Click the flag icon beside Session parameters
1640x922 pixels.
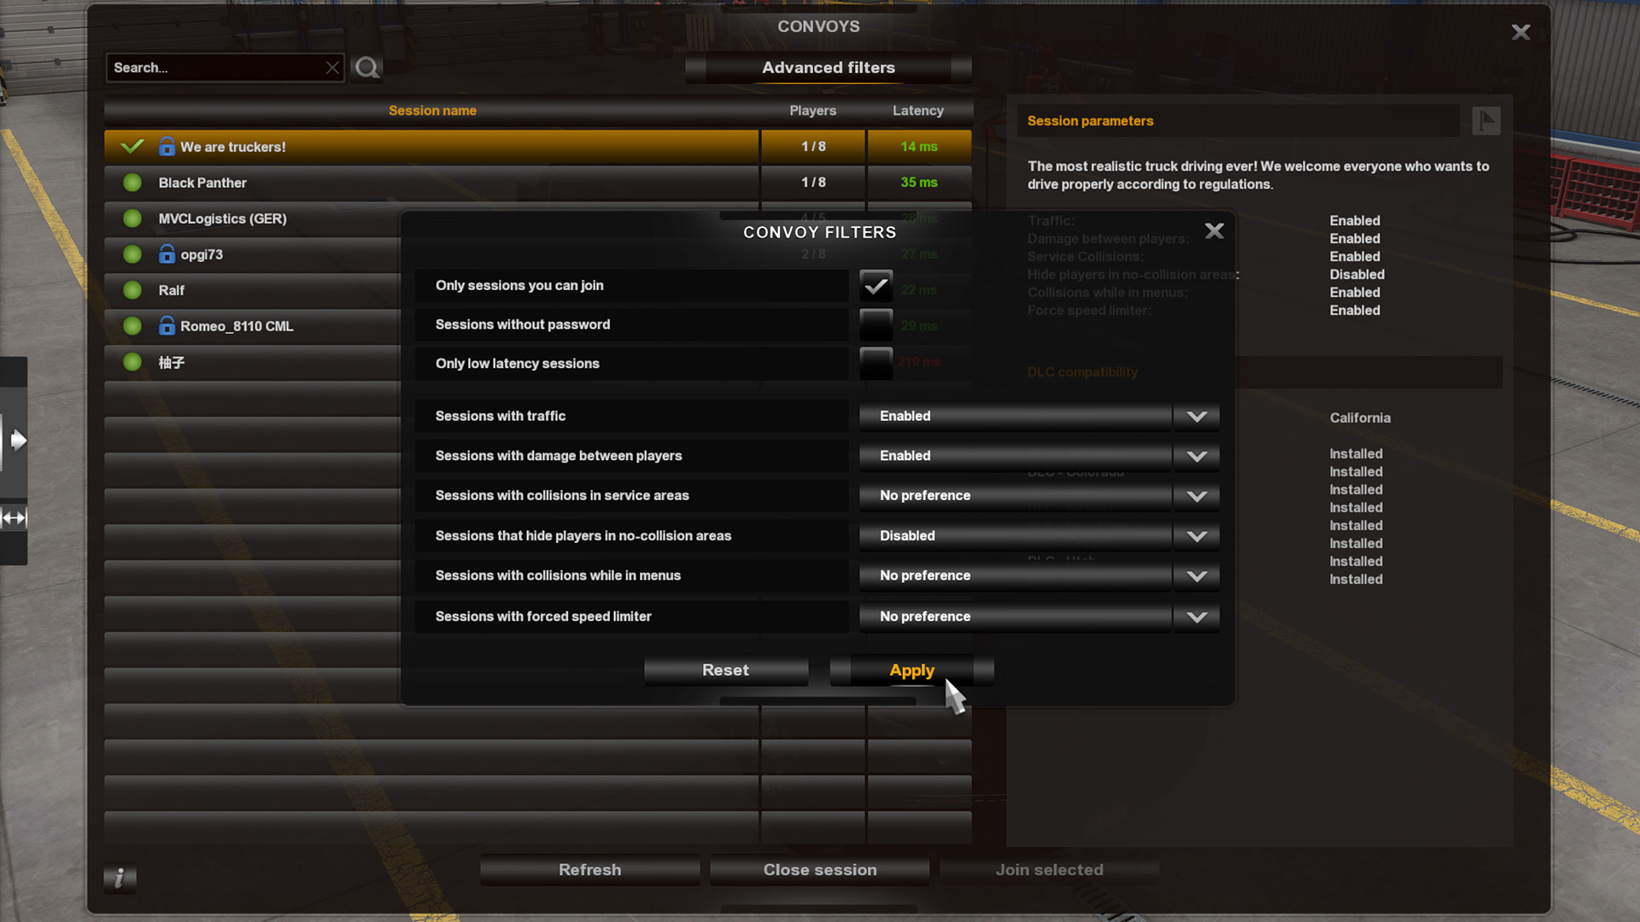coord(1486,120)
